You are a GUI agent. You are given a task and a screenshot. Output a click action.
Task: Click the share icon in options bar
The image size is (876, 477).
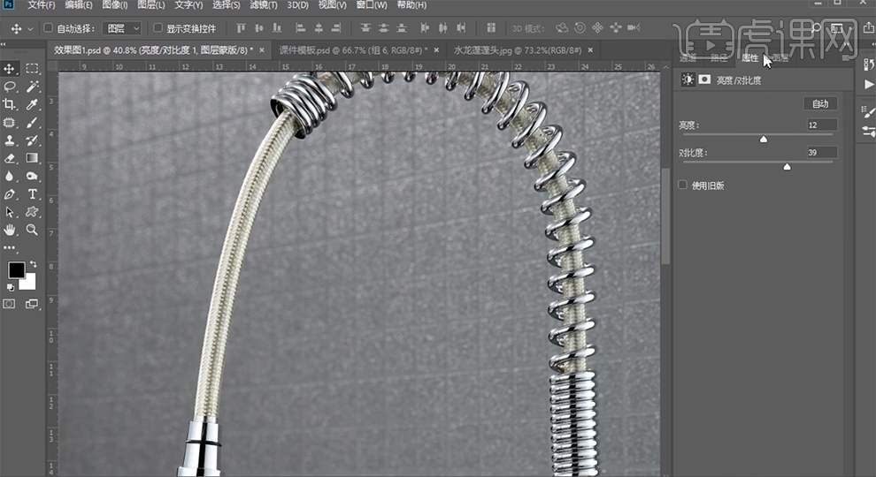click(x=869, y=27)
